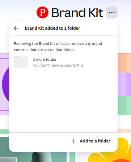
Task: Click the grey folder icon
Action: (x=21, y=62)
